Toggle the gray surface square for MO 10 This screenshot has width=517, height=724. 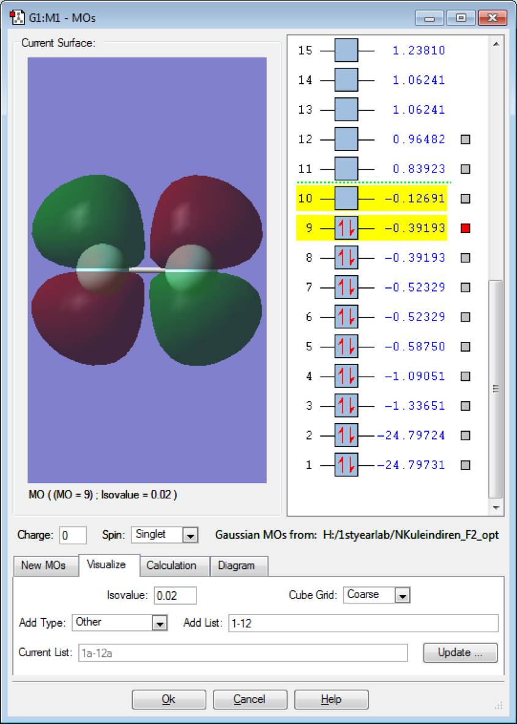pyautogui.click(x=466, y=198)
